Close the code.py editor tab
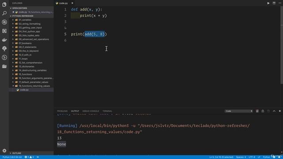 [x=72, y=3]
